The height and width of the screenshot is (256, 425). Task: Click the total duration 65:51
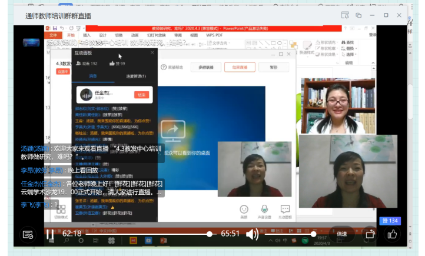tap(230, 234)
